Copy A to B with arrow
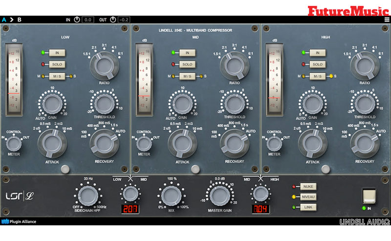Image resolution: width=391 pixels, height=241 pixels. (11, 20)
